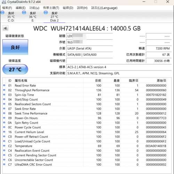Close the CrystalDiskInfo window
Viewport: 174px width, 174px height.
pyautogui.click(x=168, y=2)
